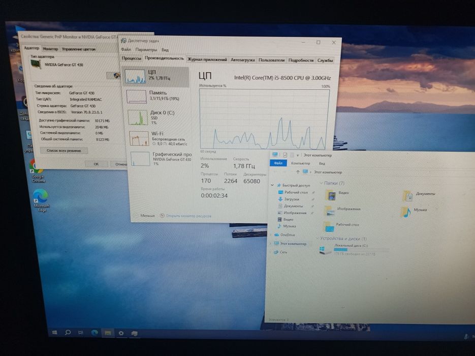This screenshot has width=475, height=356.
Task: Collapse the Быстрый доступ tree node
Action: pos(272,185)
